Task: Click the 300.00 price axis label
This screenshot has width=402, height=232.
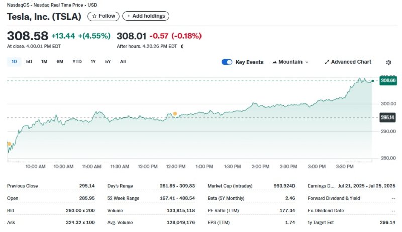Action: pyautogui.click(x=388, y=104)
